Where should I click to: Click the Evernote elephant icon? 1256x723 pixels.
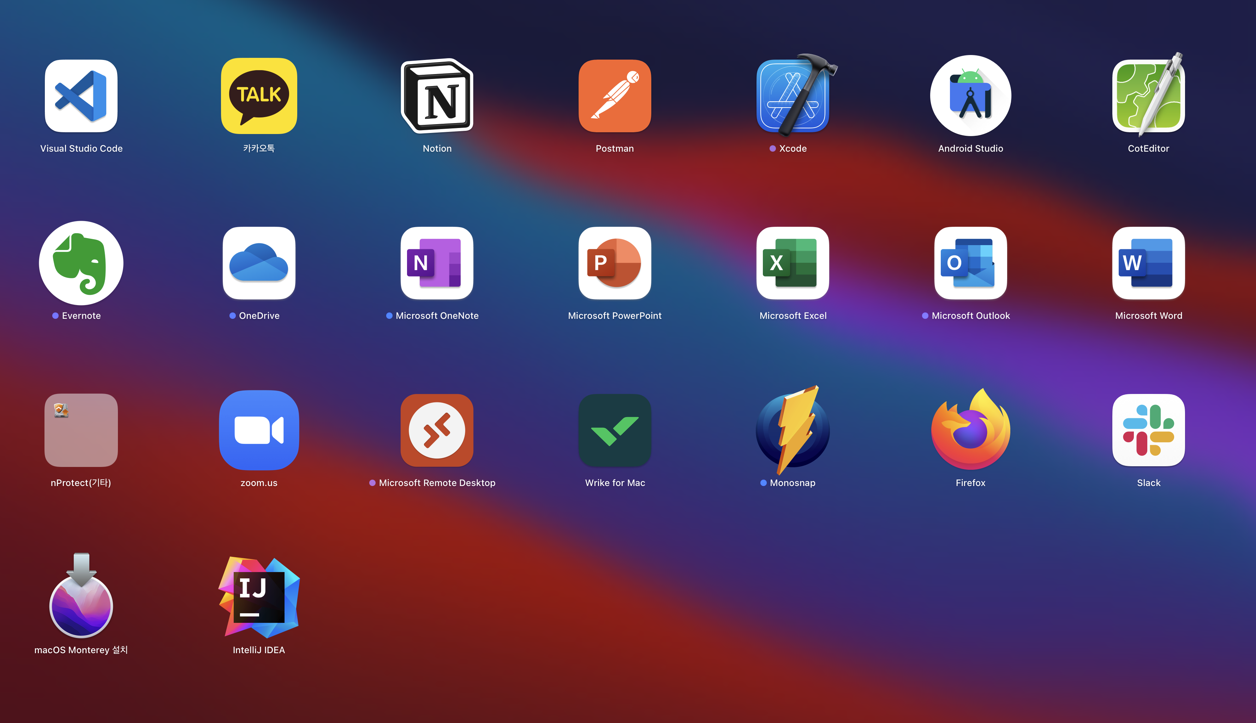(81, 263)
